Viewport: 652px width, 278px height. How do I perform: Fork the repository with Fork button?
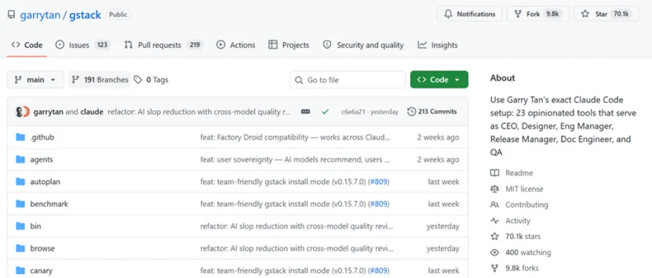(x=538, y=14)
